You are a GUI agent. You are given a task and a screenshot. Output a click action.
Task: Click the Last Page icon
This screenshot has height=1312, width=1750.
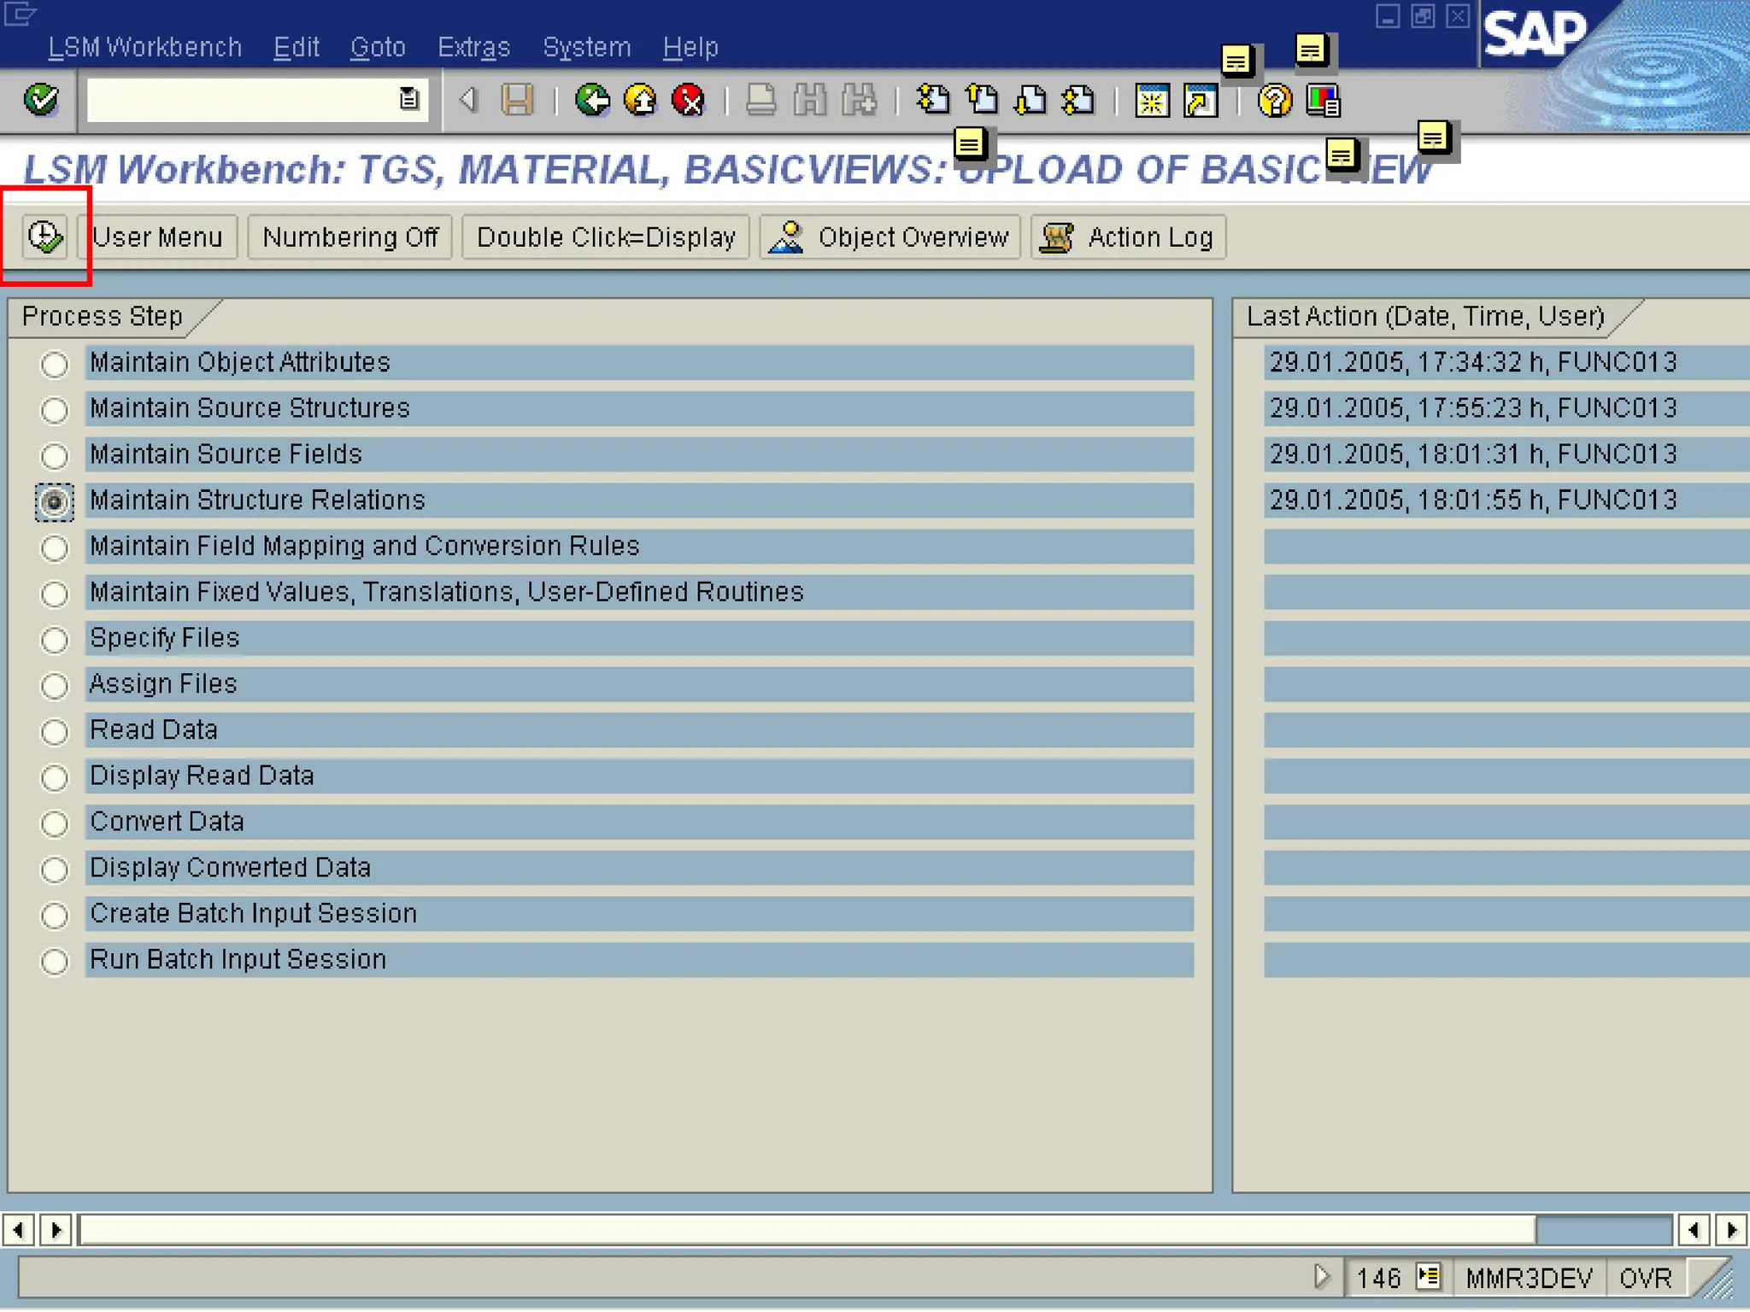coord(1078,100)
